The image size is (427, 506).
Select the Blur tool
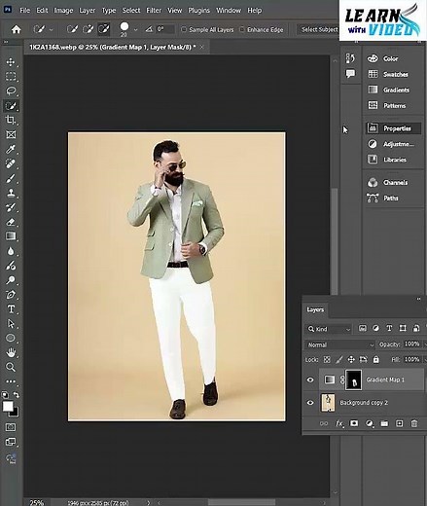click(11, 251)
